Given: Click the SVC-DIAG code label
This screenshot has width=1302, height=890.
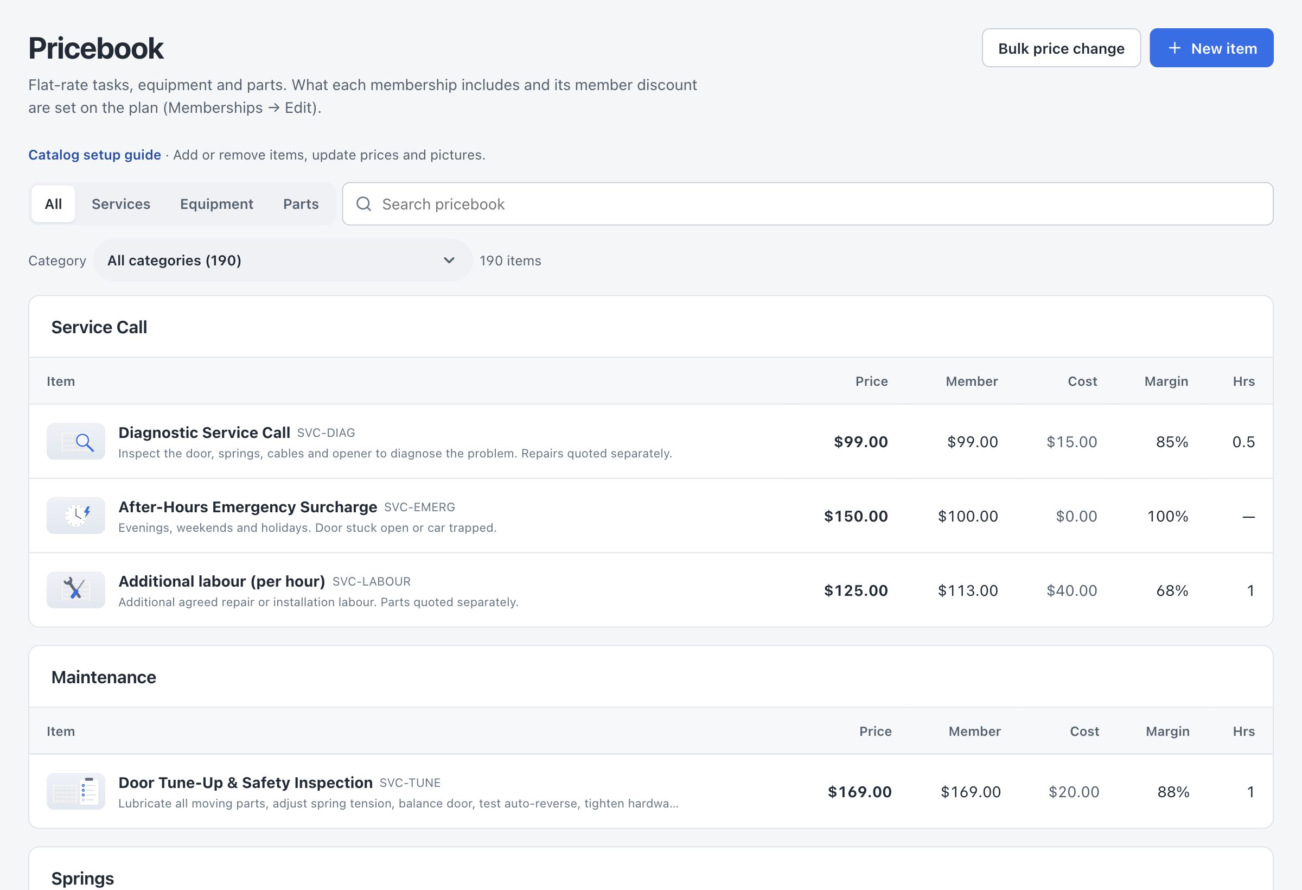Looking at the screenshot, I should (x=326, y=433).
